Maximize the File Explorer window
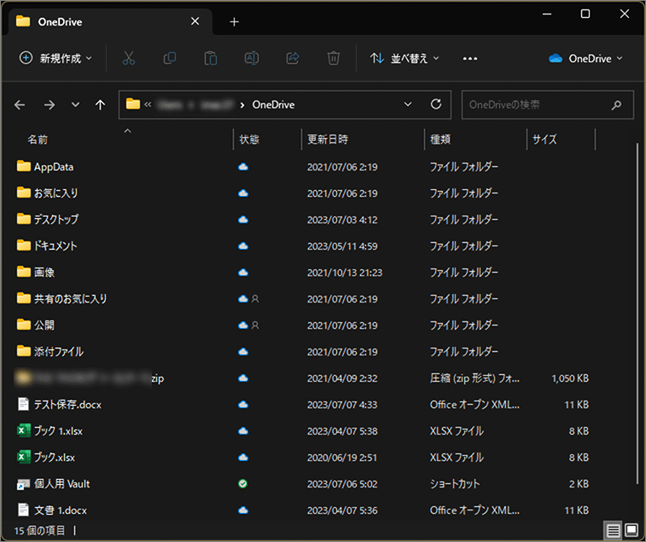646x542 pixels. [585, 14]
